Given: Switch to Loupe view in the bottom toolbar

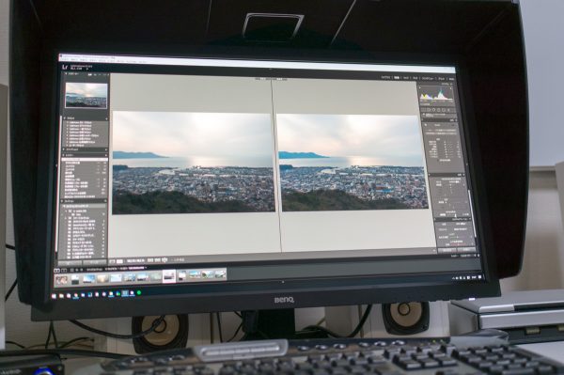Looking at the screenshot, I should 112,261.
